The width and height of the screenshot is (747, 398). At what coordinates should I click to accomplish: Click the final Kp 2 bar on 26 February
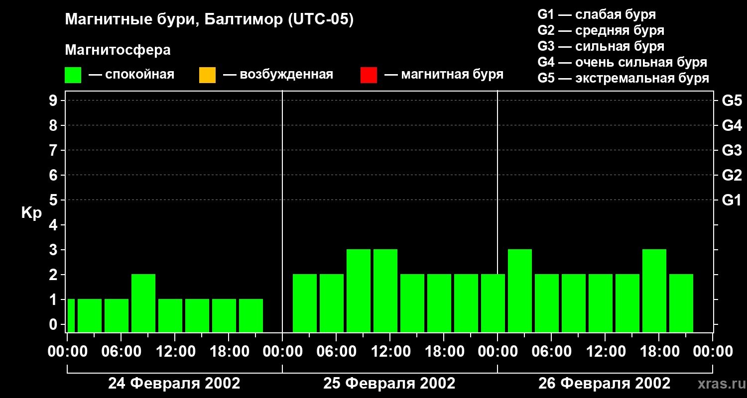pyautogui.click(x=681, y=303)
